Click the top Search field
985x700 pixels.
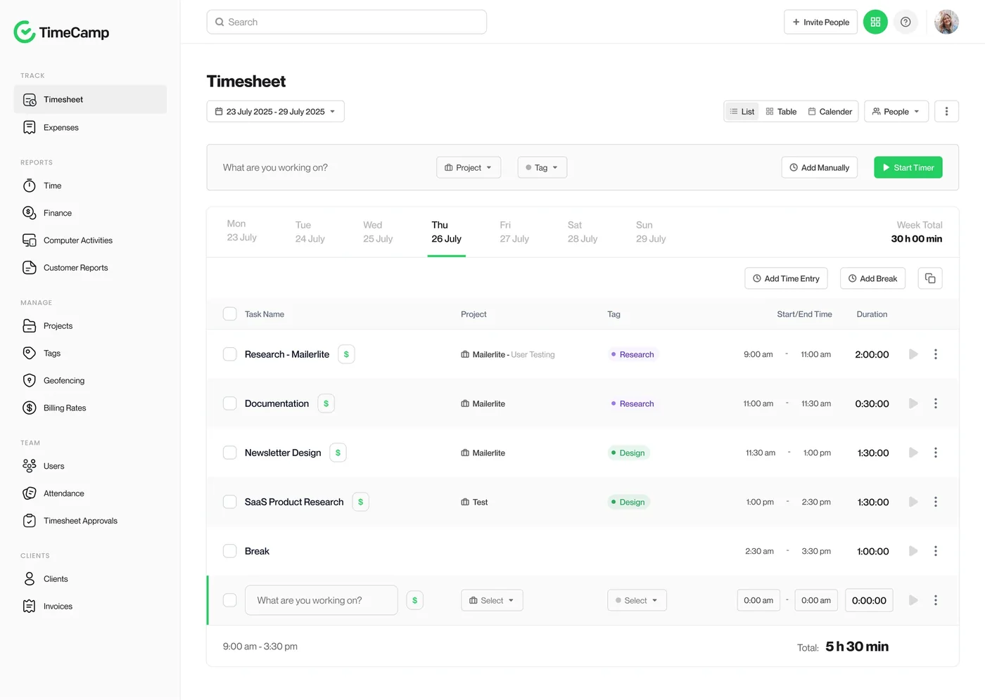click(347, 22)
